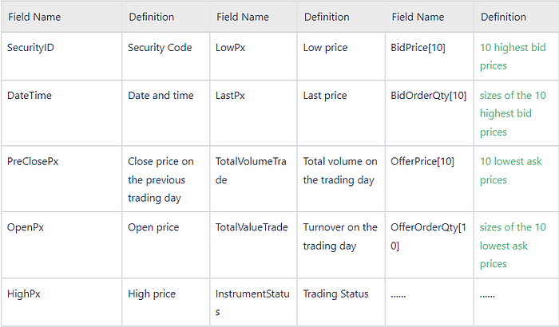Click the 'Trading Status' definition cell
Screen dimensions: 559x327
pyautogui.click(x=341, y=302)
